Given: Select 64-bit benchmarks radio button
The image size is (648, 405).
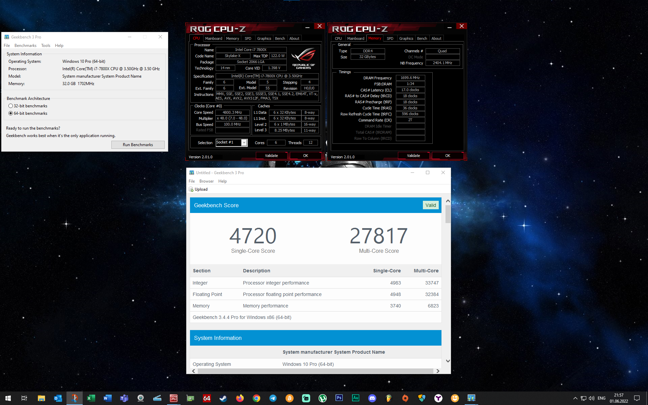Looking at the screenshot, I should [x=10, y=113].
